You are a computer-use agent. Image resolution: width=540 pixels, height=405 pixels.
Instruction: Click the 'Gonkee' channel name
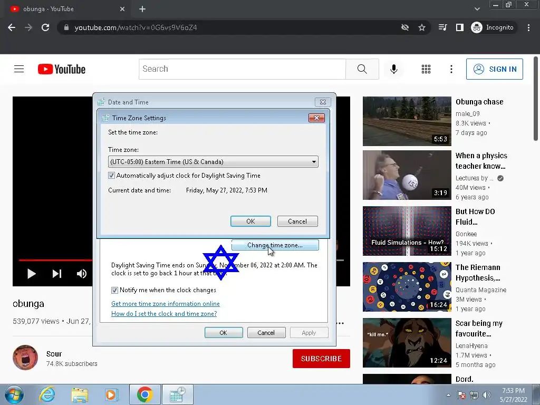coord(466,234)
